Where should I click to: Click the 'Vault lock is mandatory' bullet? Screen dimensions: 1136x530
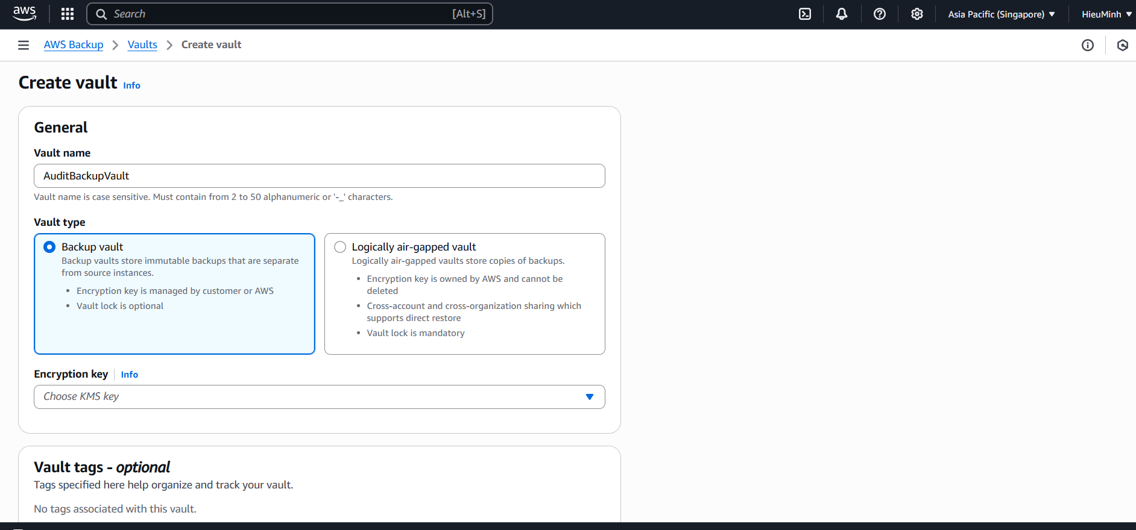point(415,333)
